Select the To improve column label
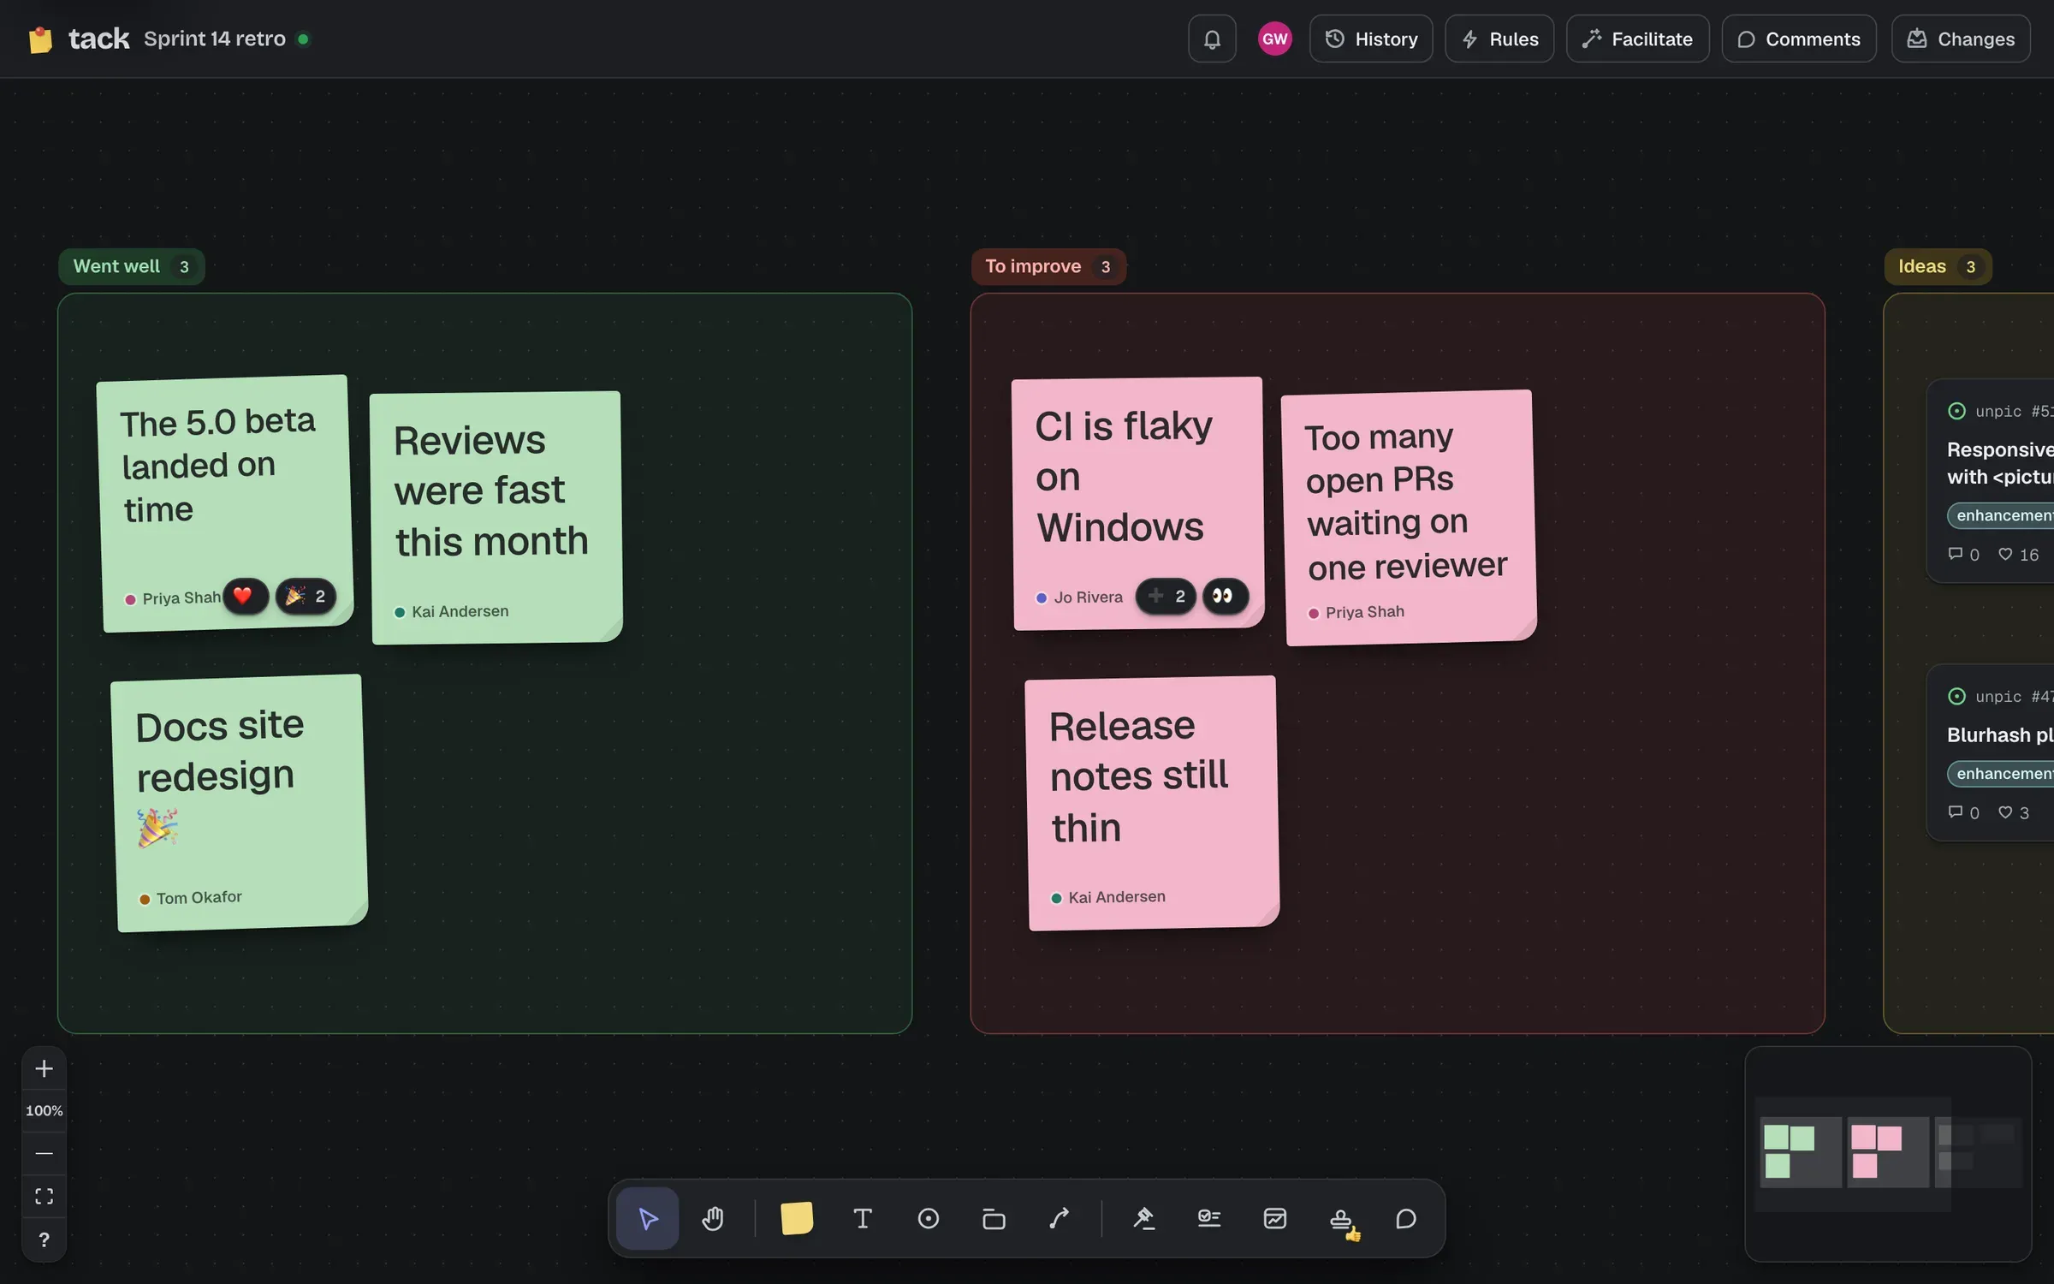Viewport: 2054px width, 1284px height. 1048,266
